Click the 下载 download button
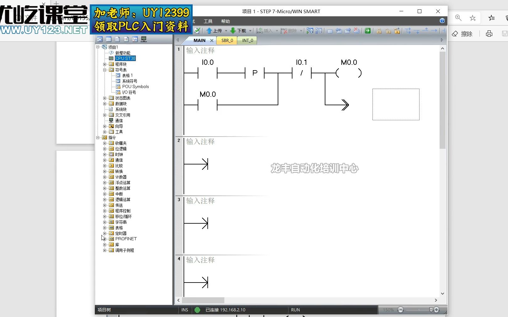The height and width of the screenshot is (317, 508). pos(238,31)
